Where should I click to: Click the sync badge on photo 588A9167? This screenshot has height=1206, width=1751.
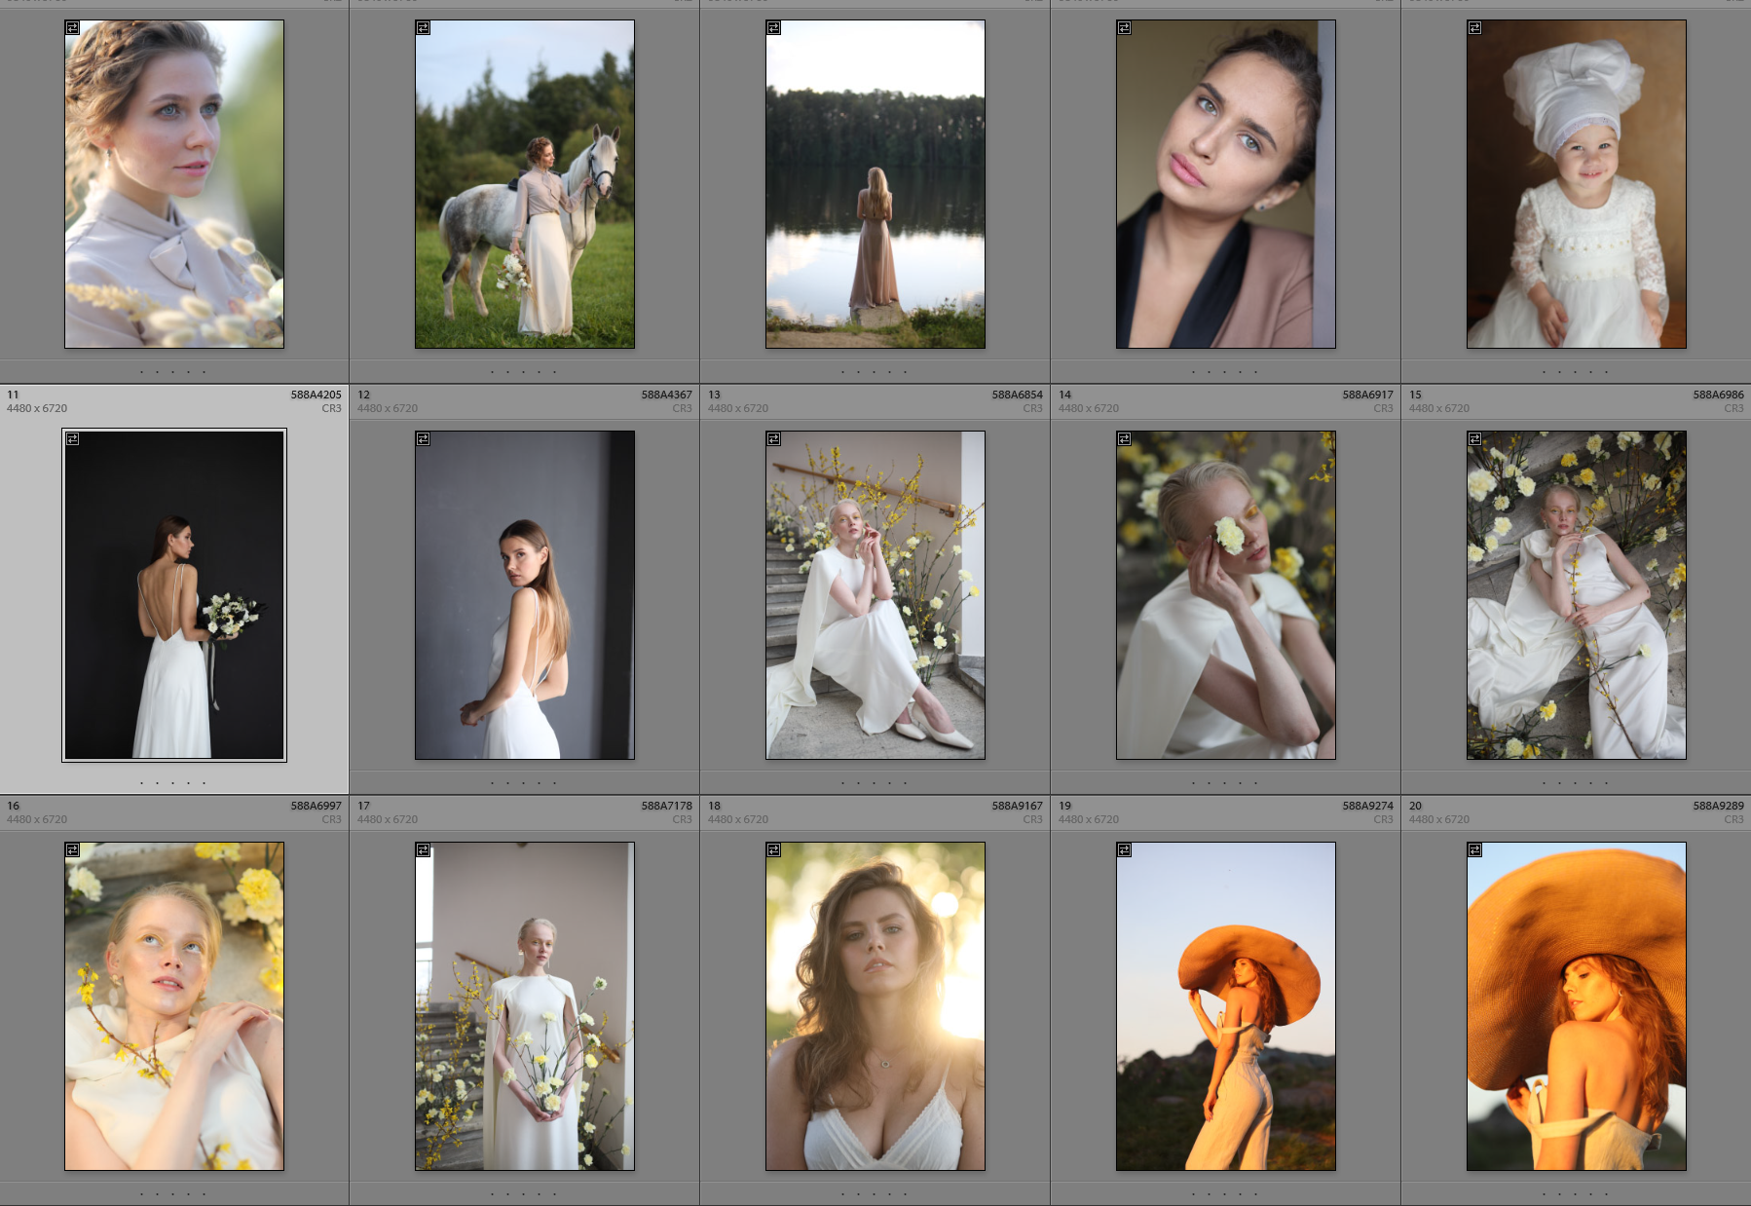[x=774, y=850]
